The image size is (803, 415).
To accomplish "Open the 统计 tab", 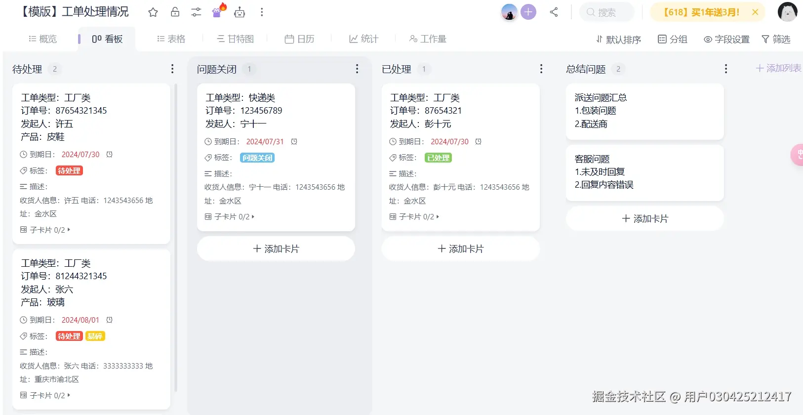I will tap(363, 39).
